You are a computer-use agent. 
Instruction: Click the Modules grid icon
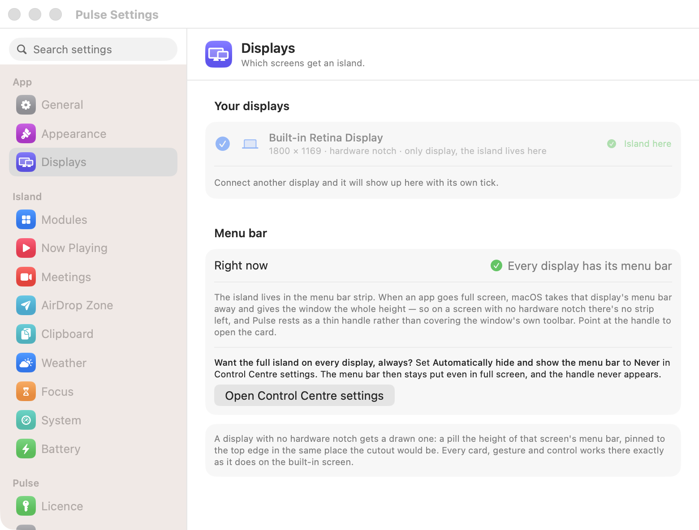[26, 219]
